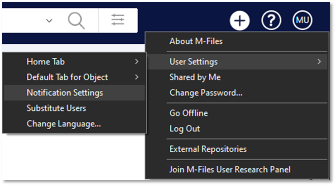Viewport: 336px width, 186px height.
Task: Choose Substitute Users option
Action: pos(56,108)
